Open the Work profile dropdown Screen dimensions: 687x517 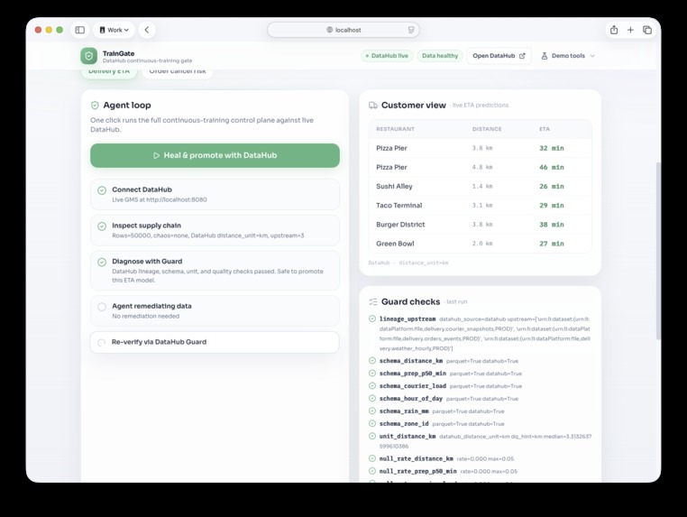114,30
